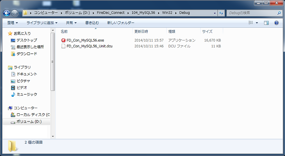285x156 pixels.
Task: Open 最近表示した場所 in the sidebar
Action: click(30, 47)
